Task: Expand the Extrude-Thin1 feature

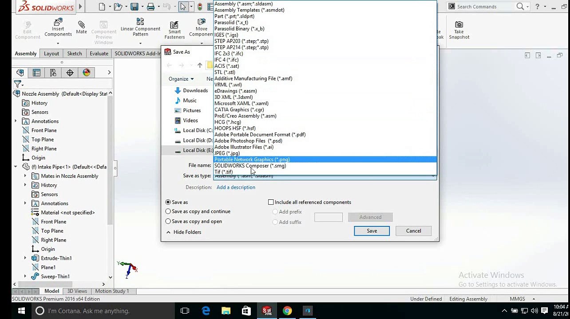Action: point(25,258)
